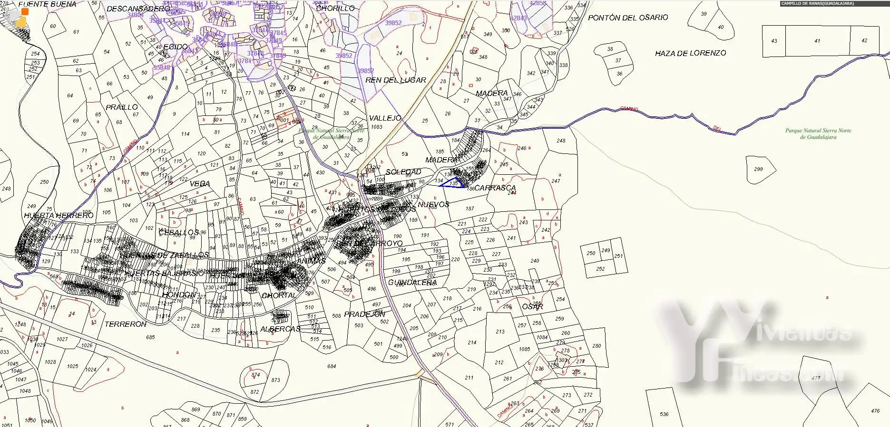Click the purple urban block number 42843
This screenshot has height=427, width=890.
coord(518,18)
